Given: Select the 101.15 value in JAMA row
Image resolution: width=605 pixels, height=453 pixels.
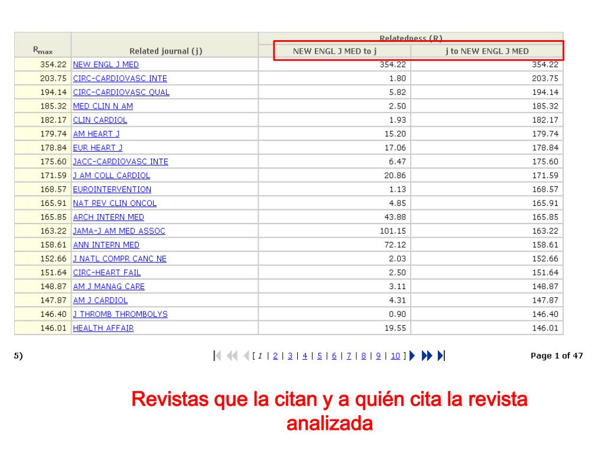Looking at the screenshot, I should click(393, 231).
